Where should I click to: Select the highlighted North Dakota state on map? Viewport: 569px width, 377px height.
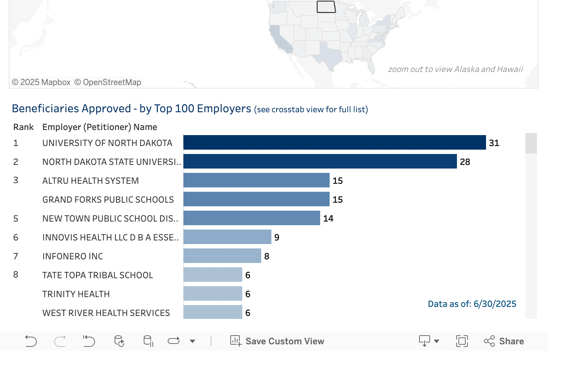click(326, 6)
